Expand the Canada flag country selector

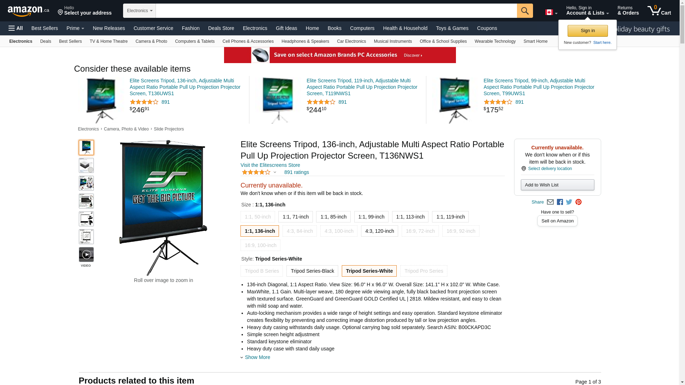click(551, 12)
